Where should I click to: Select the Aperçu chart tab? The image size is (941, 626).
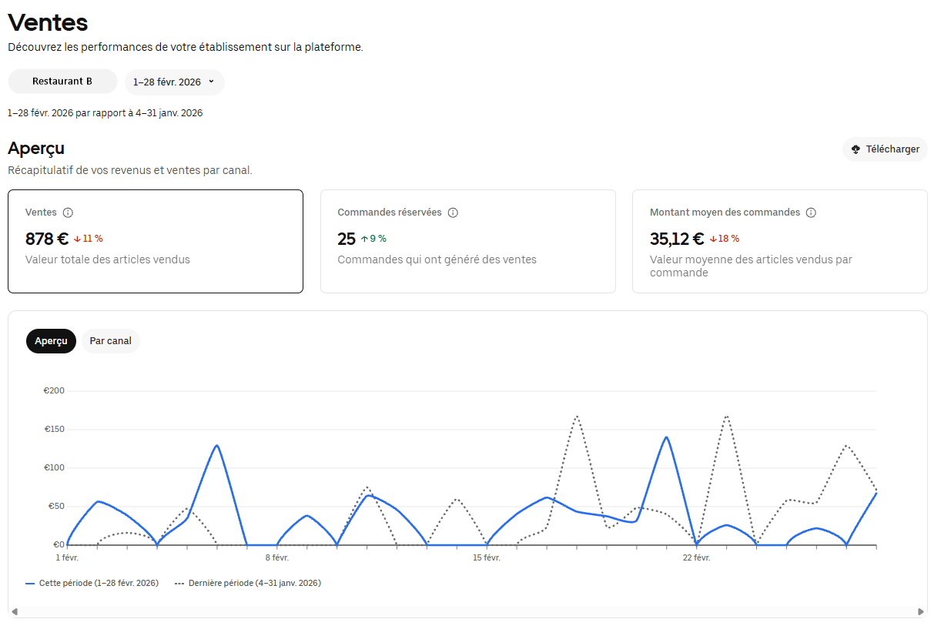pyautogui.click(x=51, y=341)
